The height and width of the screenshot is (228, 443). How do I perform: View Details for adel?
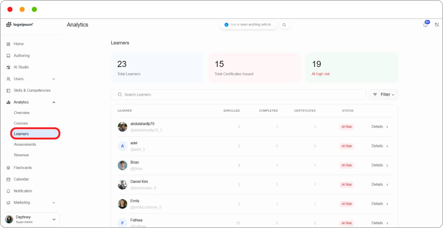pos(377,146)
